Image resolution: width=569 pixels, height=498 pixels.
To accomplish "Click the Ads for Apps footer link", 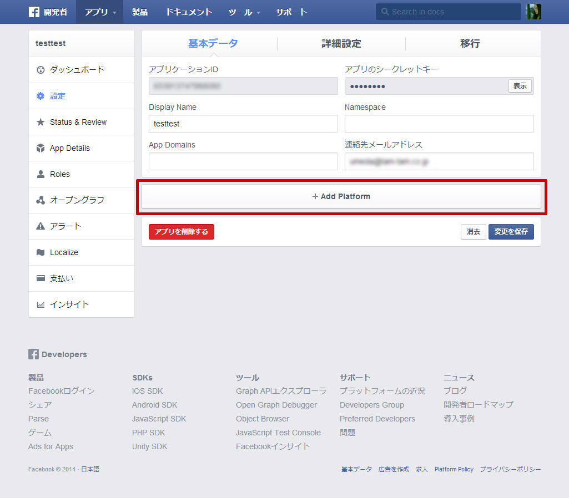I will click(x=51, y=446).
